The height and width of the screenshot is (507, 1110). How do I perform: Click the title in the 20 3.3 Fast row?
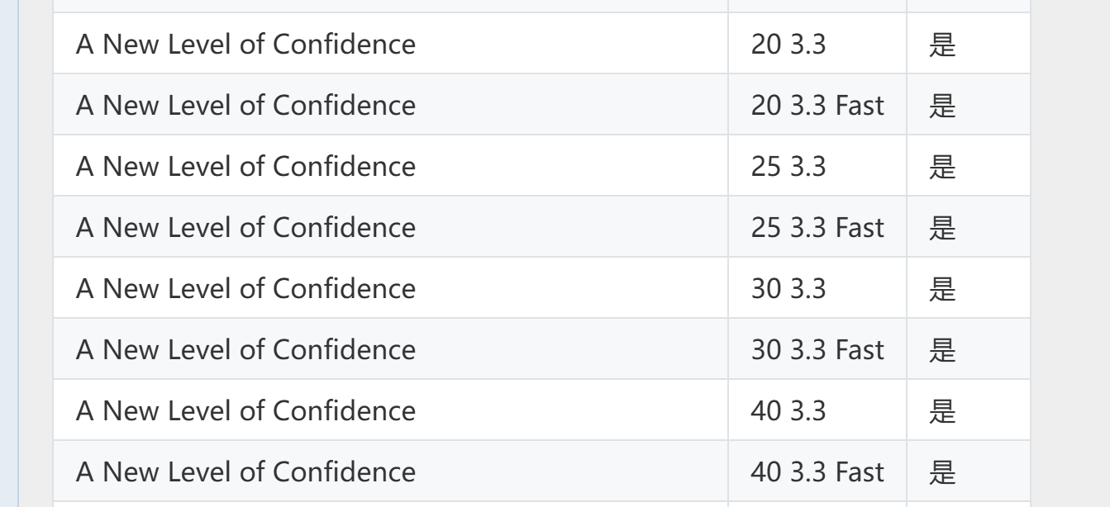[x=245, y=105]
